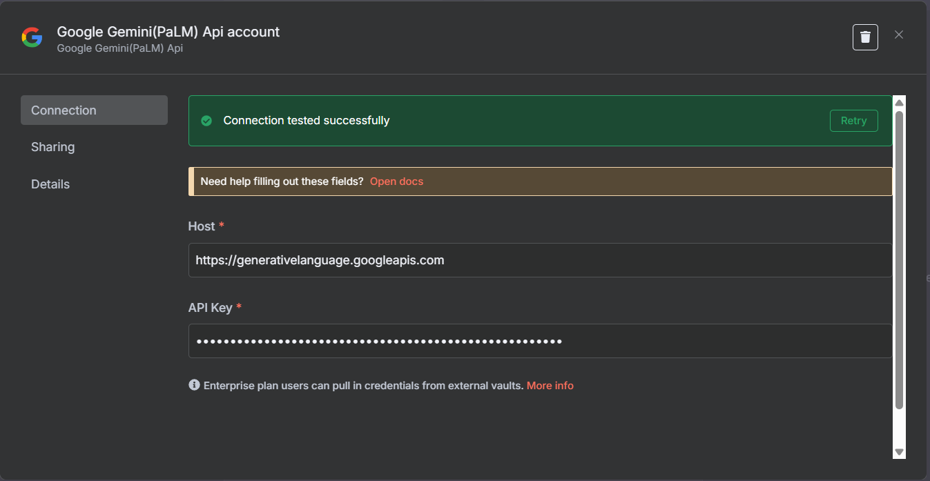Click the info icon beside Enterprise plan note
Image resolution: width=930 pixels, height=481 pixels.
click(x=194, y=385)
